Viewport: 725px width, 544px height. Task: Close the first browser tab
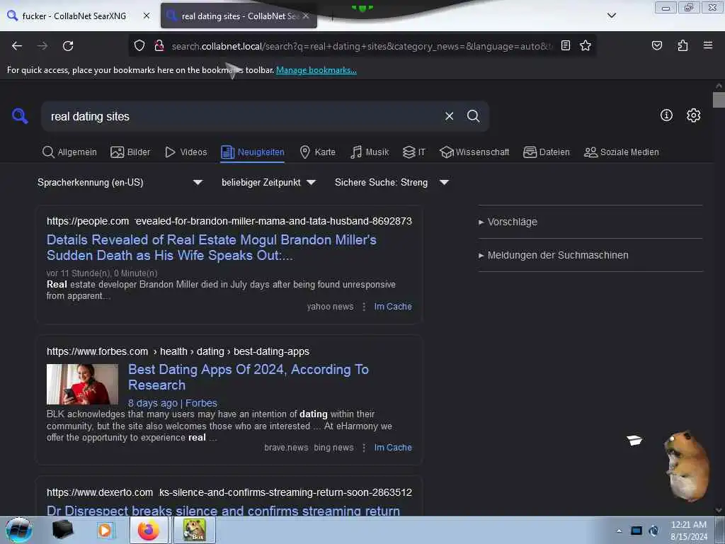[x=146, y=16]
